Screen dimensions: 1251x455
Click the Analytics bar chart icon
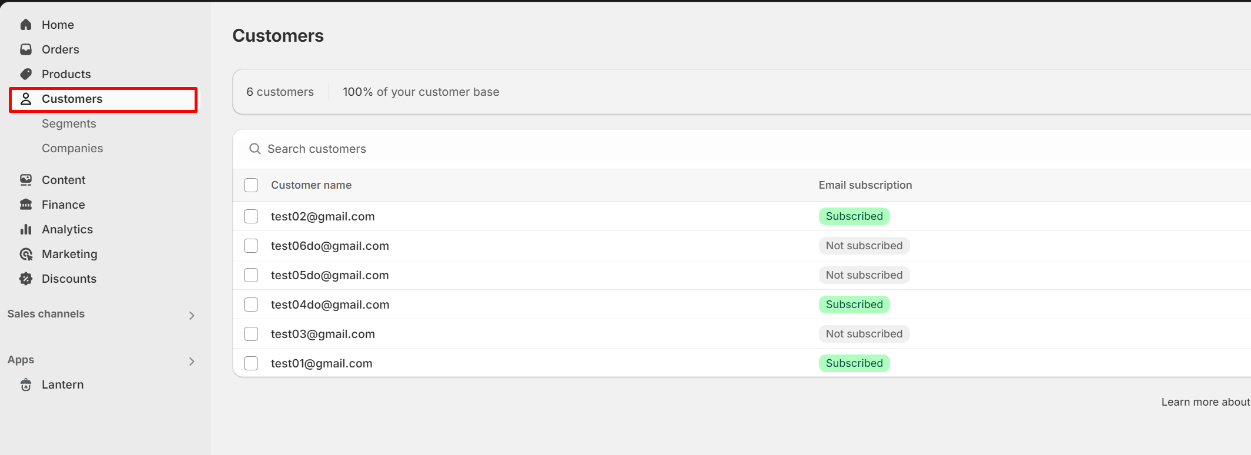click(26, 229)
